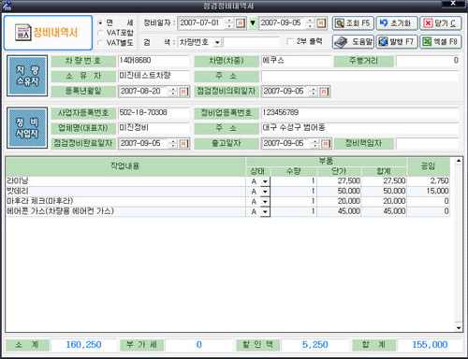Screen dimensions: 468x359
Task: Click the 엑셀 F8 export button
Action: (441, 41)
